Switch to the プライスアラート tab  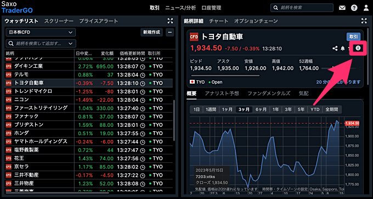pyautogui.click(x=99, y=21)
